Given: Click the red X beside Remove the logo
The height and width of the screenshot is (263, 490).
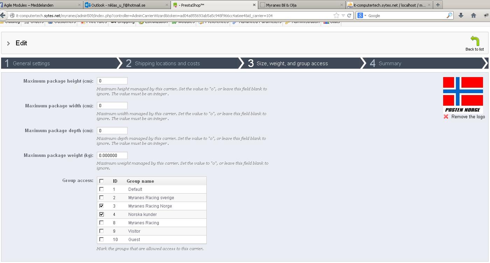Looking at the screenshot, I should tap(446, 117).
